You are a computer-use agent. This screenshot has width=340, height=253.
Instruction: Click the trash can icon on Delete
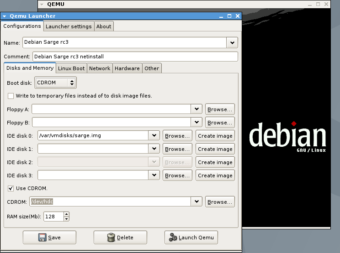111,237
